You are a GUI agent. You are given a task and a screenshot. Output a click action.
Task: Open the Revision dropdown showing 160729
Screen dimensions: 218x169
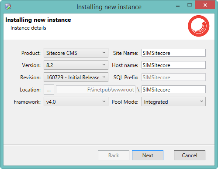(76, 77)
